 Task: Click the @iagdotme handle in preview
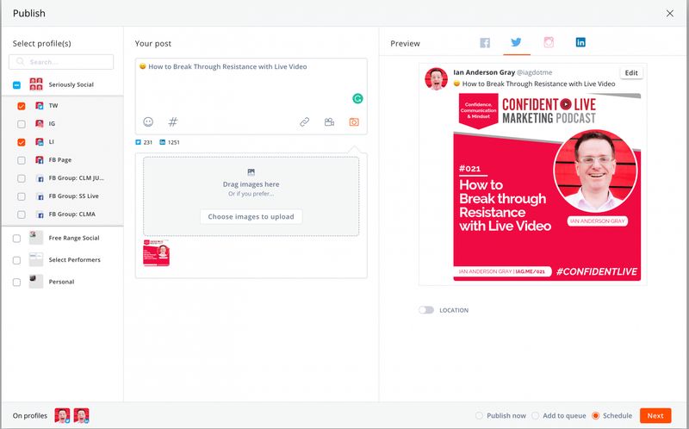pyautogui.click(x=534, y=72)
